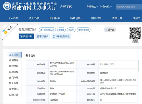Open the 特色专栏 dropdown

[106, 6]
